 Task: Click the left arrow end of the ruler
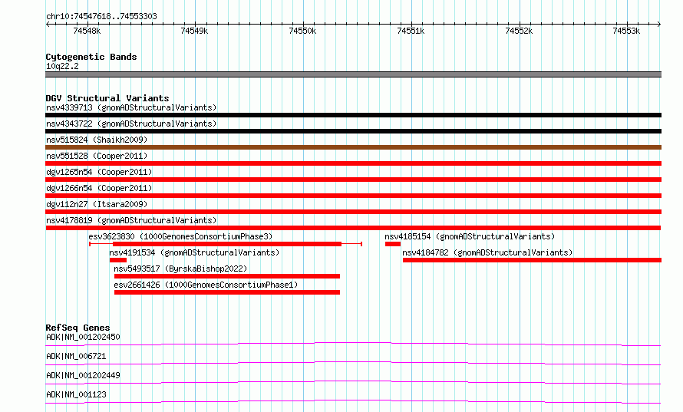coord(48,24)
